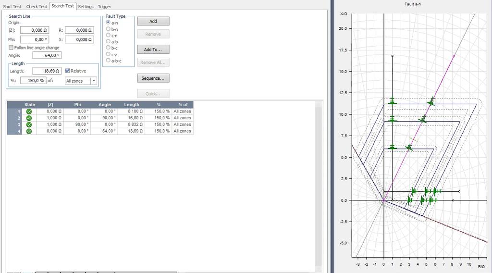Click the Angle column header
492x273 pixels.
tap(104, 105)
